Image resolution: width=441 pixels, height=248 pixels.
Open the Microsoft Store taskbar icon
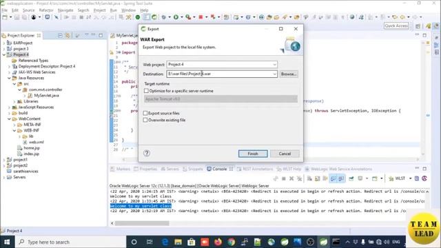[192, 242]
